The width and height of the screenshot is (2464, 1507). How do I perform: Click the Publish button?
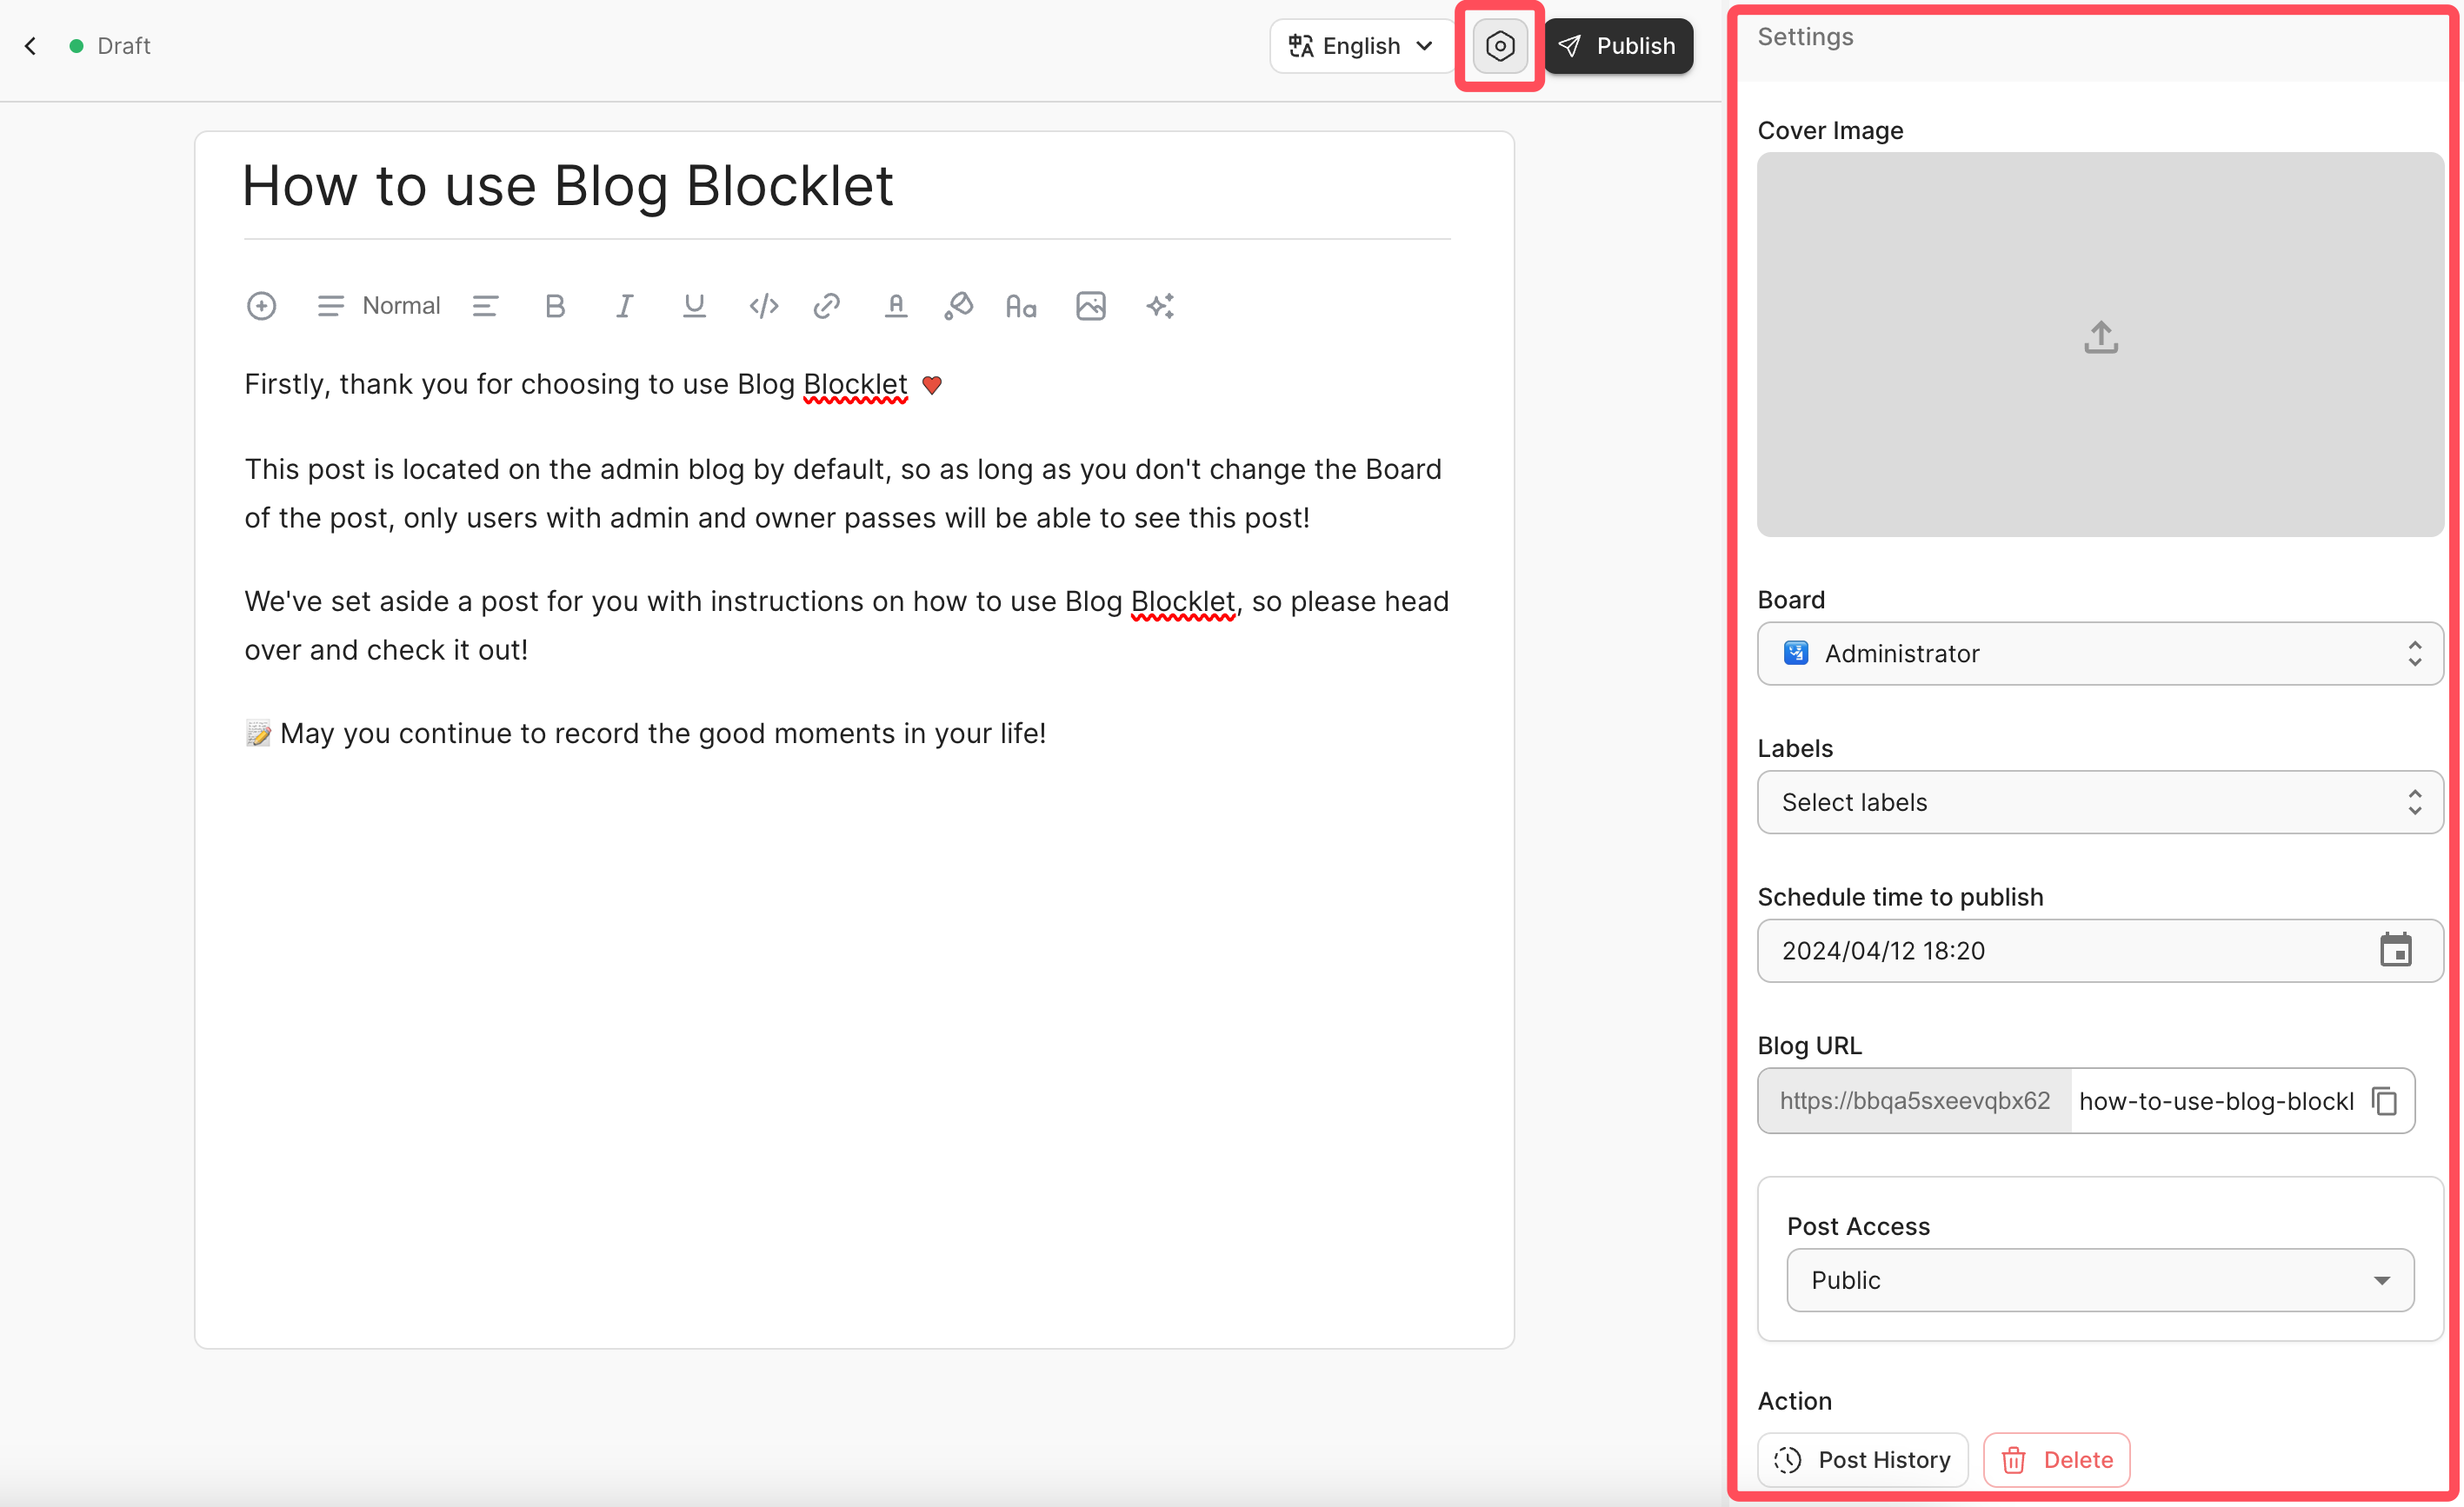(x=1618, y=46)
